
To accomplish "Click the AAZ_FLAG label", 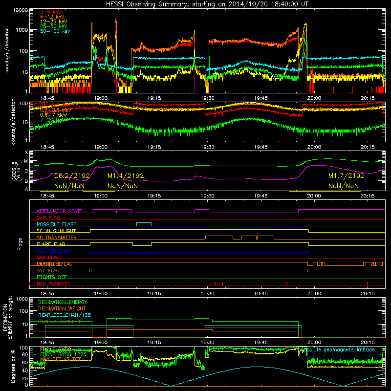I will [48, 271].
